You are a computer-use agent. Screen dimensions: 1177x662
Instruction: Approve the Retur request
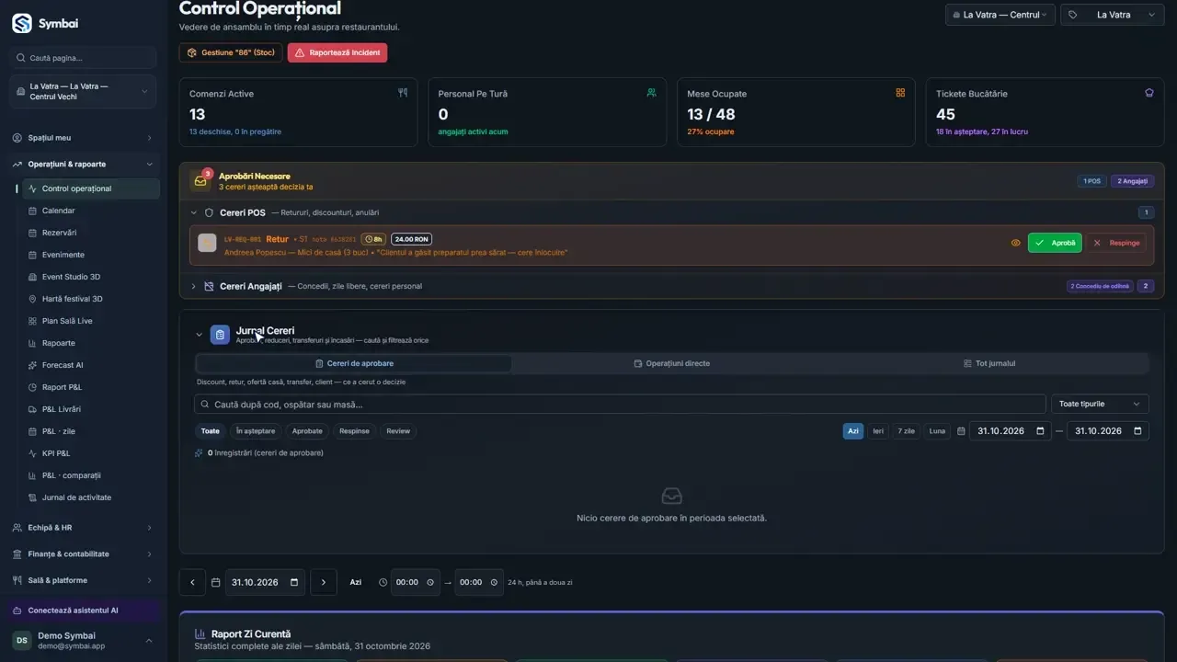coord(1055,243)
